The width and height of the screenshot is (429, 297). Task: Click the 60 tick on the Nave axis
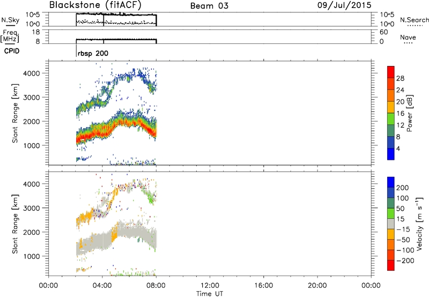pos(384,32)
